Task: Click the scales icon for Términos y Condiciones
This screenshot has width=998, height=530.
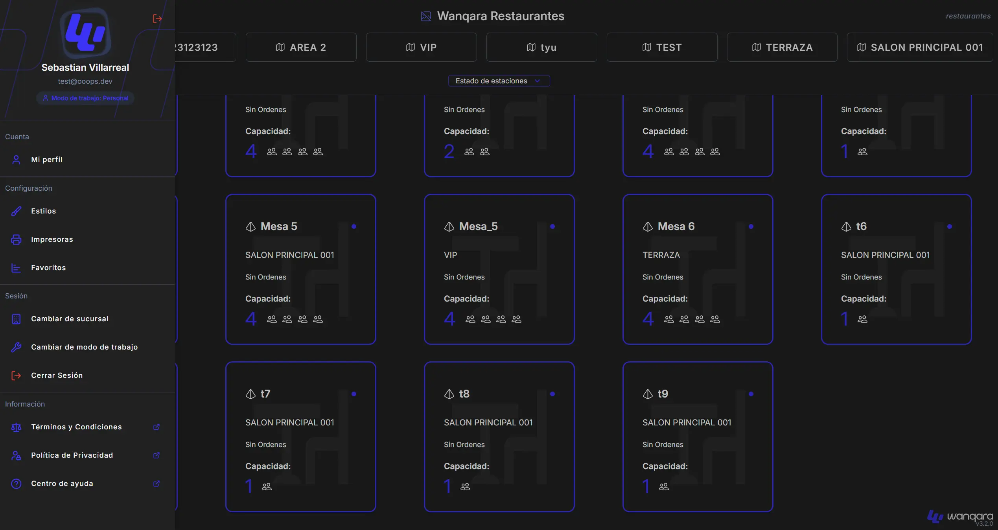Action: click(x=16, y=427)
